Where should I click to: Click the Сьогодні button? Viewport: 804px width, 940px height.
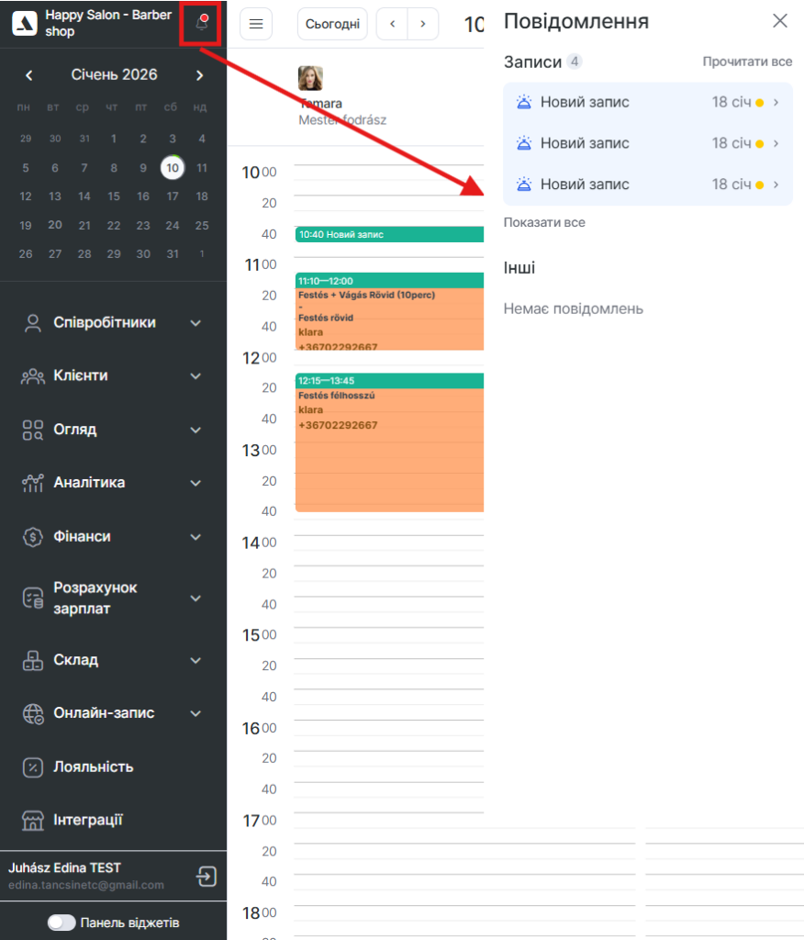332,24
